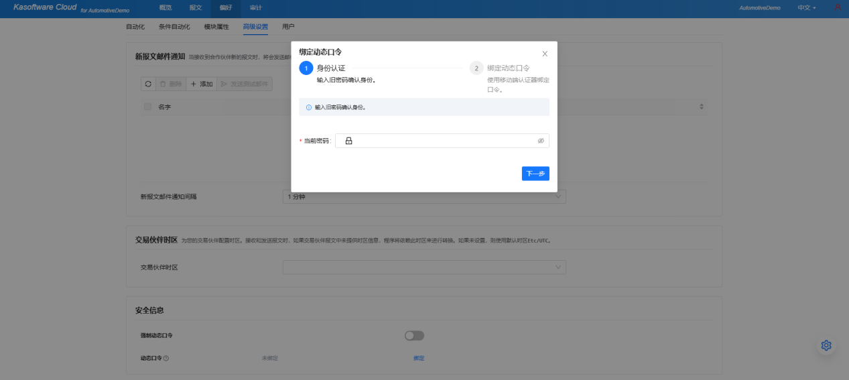The width and height of the screenshot is (849, 380).
Task: Click the sort arrows in the table header
Action: [x=702, y=107]
